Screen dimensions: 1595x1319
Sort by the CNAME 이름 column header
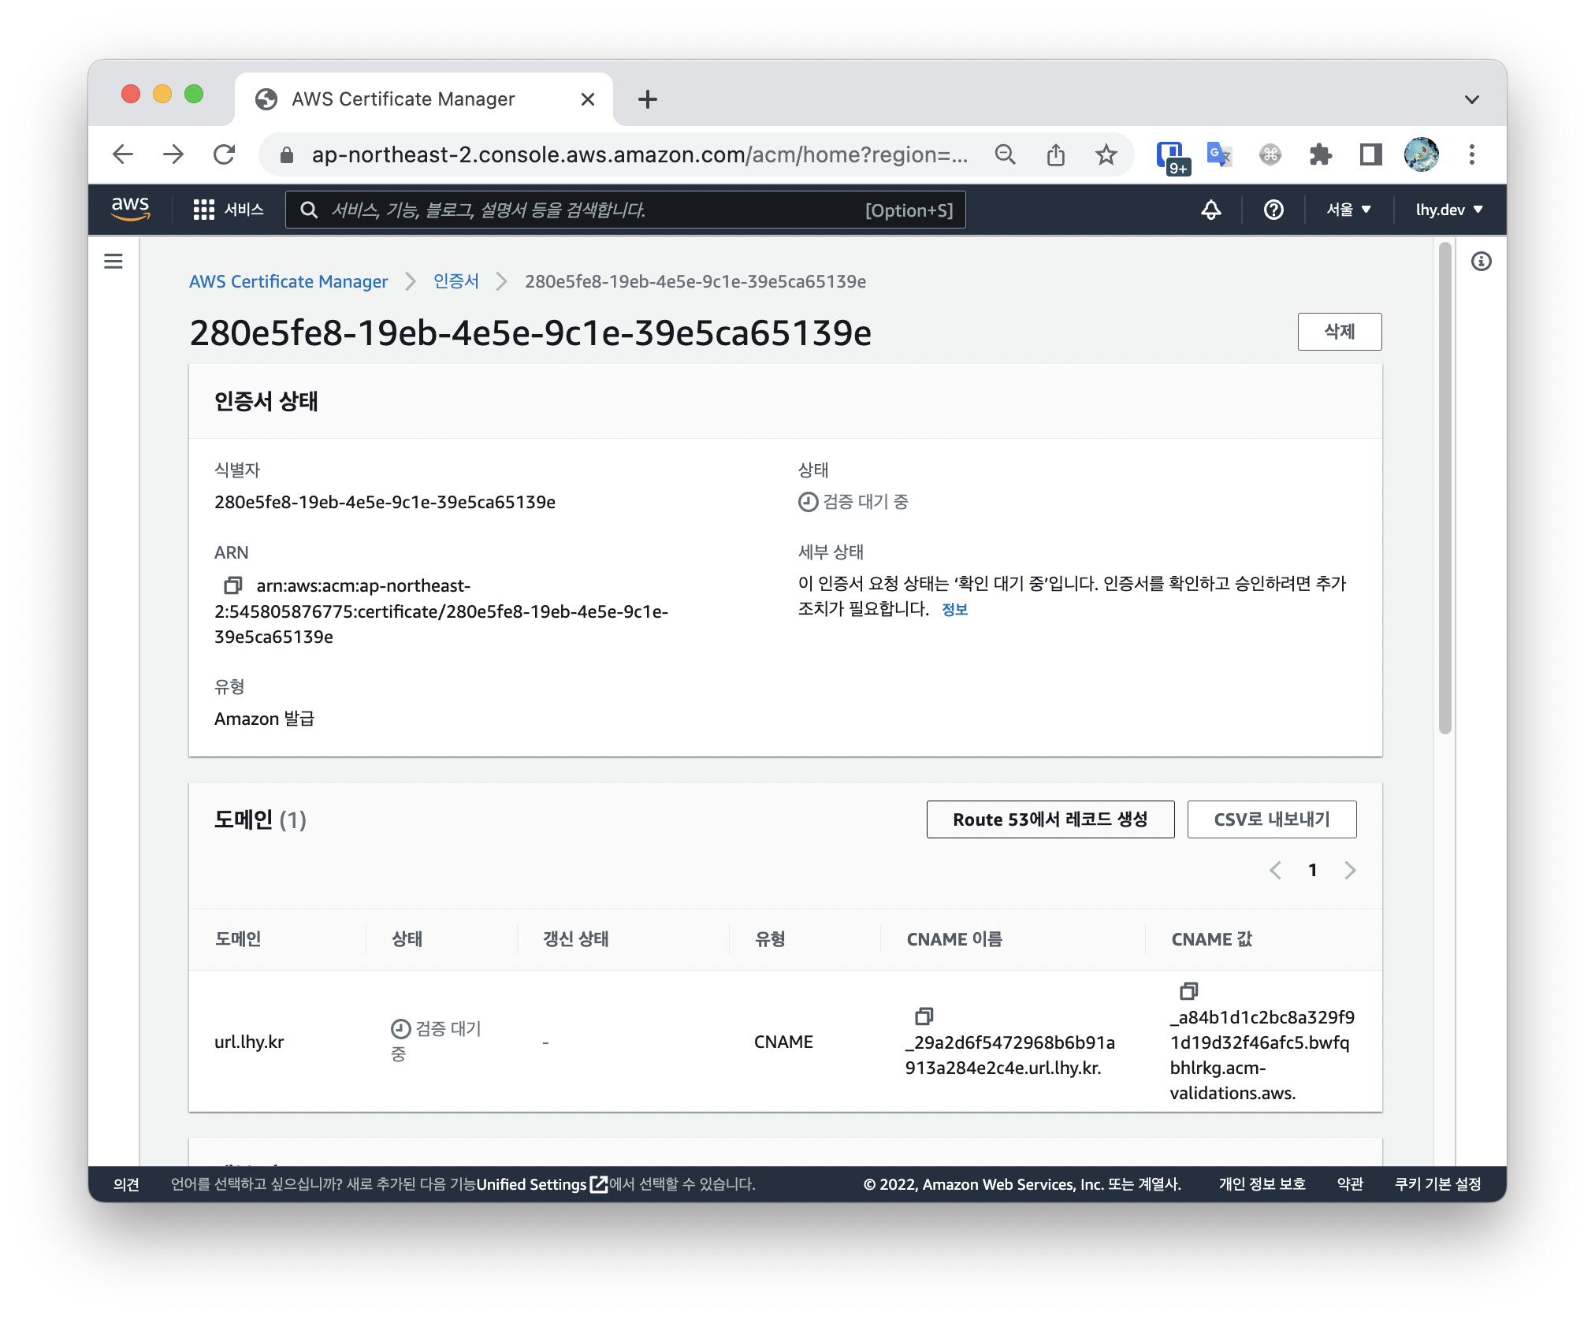[954, 939]
